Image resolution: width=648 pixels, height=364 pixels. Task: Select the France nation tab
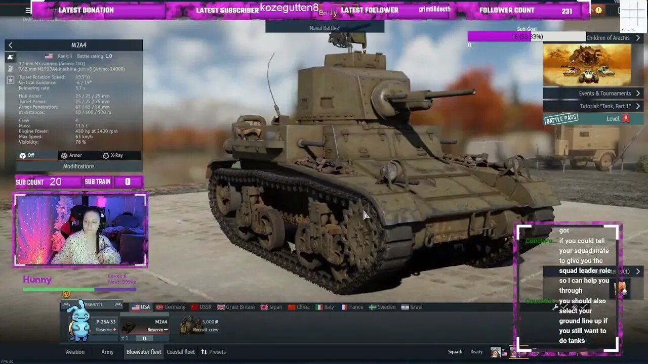pyautogui.click(x=352, y=307)
